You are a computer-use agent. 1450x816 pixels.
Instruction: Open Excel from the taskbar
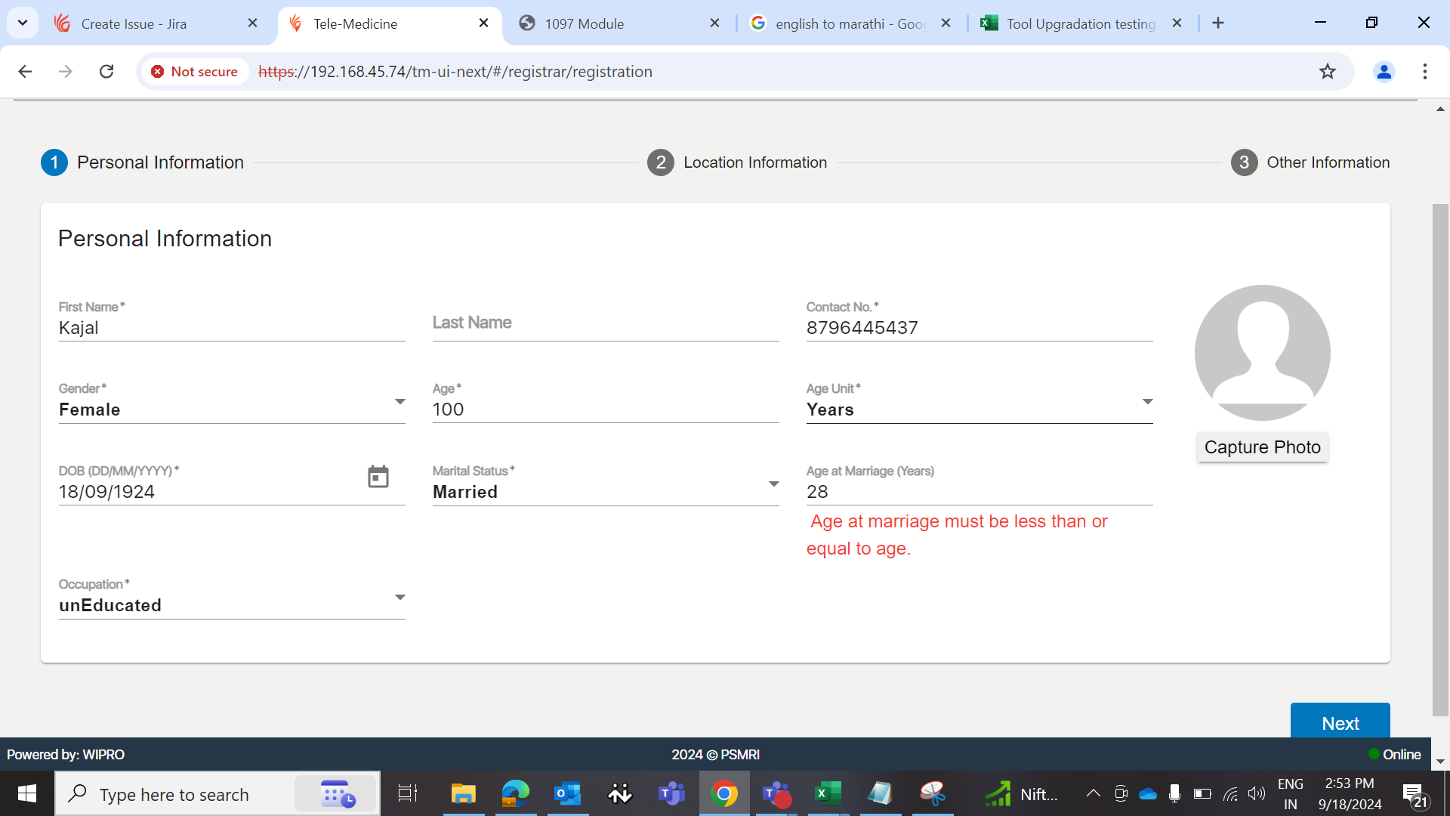tap(828, 793)
